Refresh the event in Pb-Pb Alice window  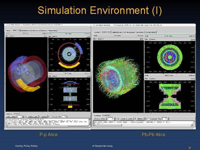[x=140, y=119]
